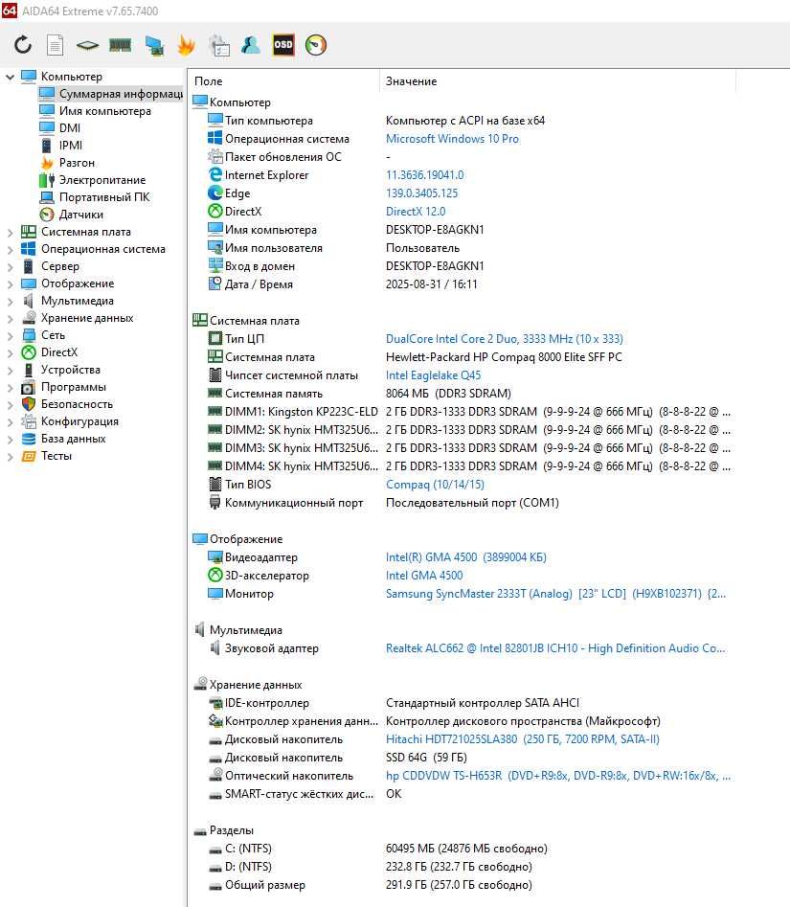Select Портативный ПК tree item
790x907 pixels.
(104, 197)
